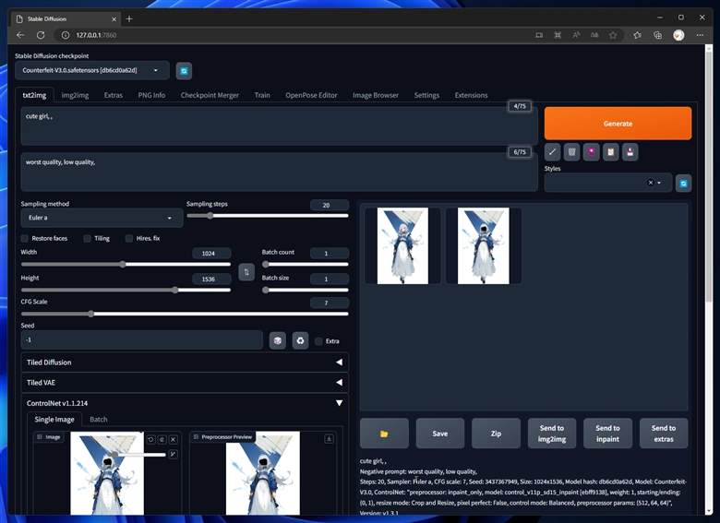The width and height of the screenshot is (720, 523).
Task: Refresh the Stable Diffusion checkpoint list
Action: pyautogui.click(x=185, y=71)
